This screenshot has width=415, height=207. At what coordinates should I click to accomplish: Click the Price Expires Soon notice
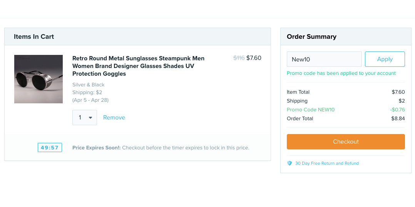(x=161, y=147)
